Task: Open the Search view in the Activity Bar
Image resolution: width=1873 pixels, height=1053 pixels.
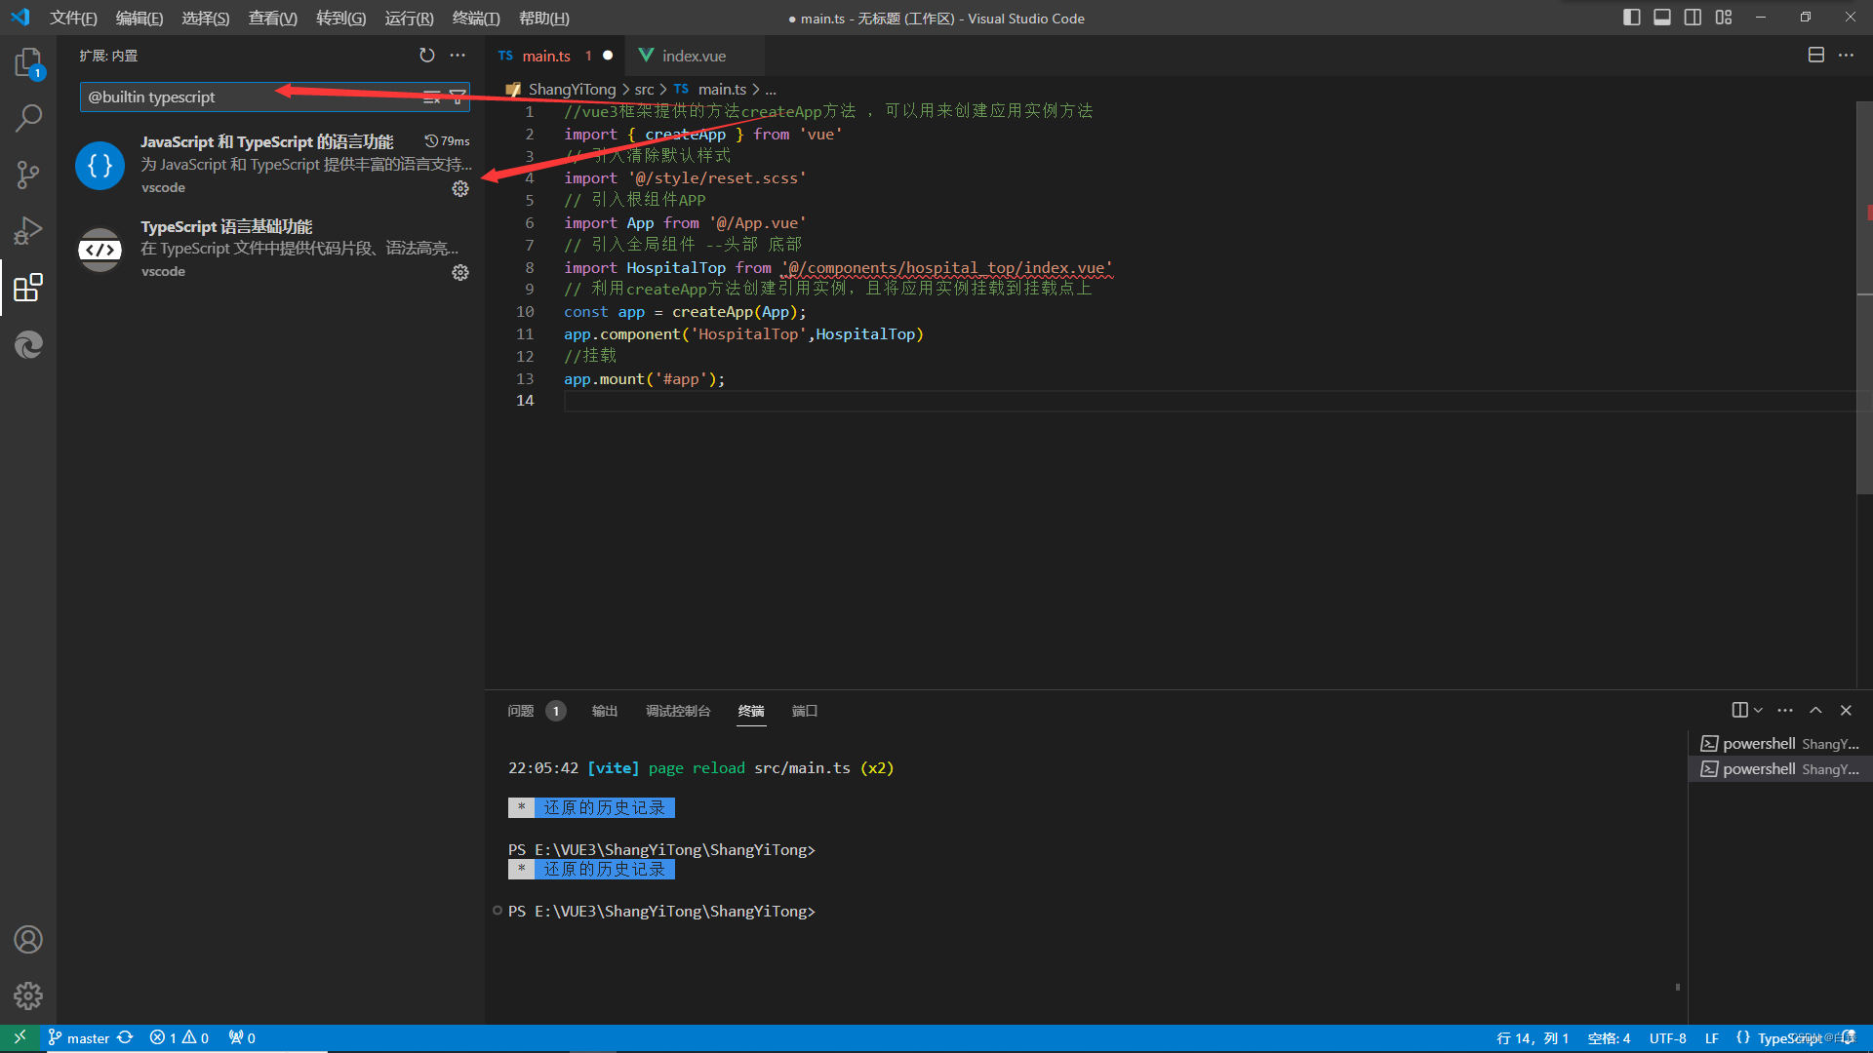Action: 28,117
